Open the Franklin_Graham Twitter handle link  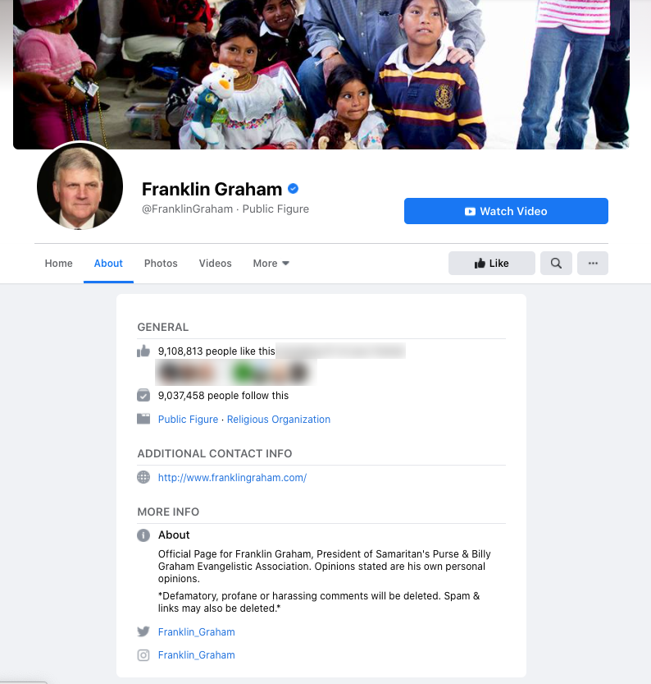click(x=197, y=632)
